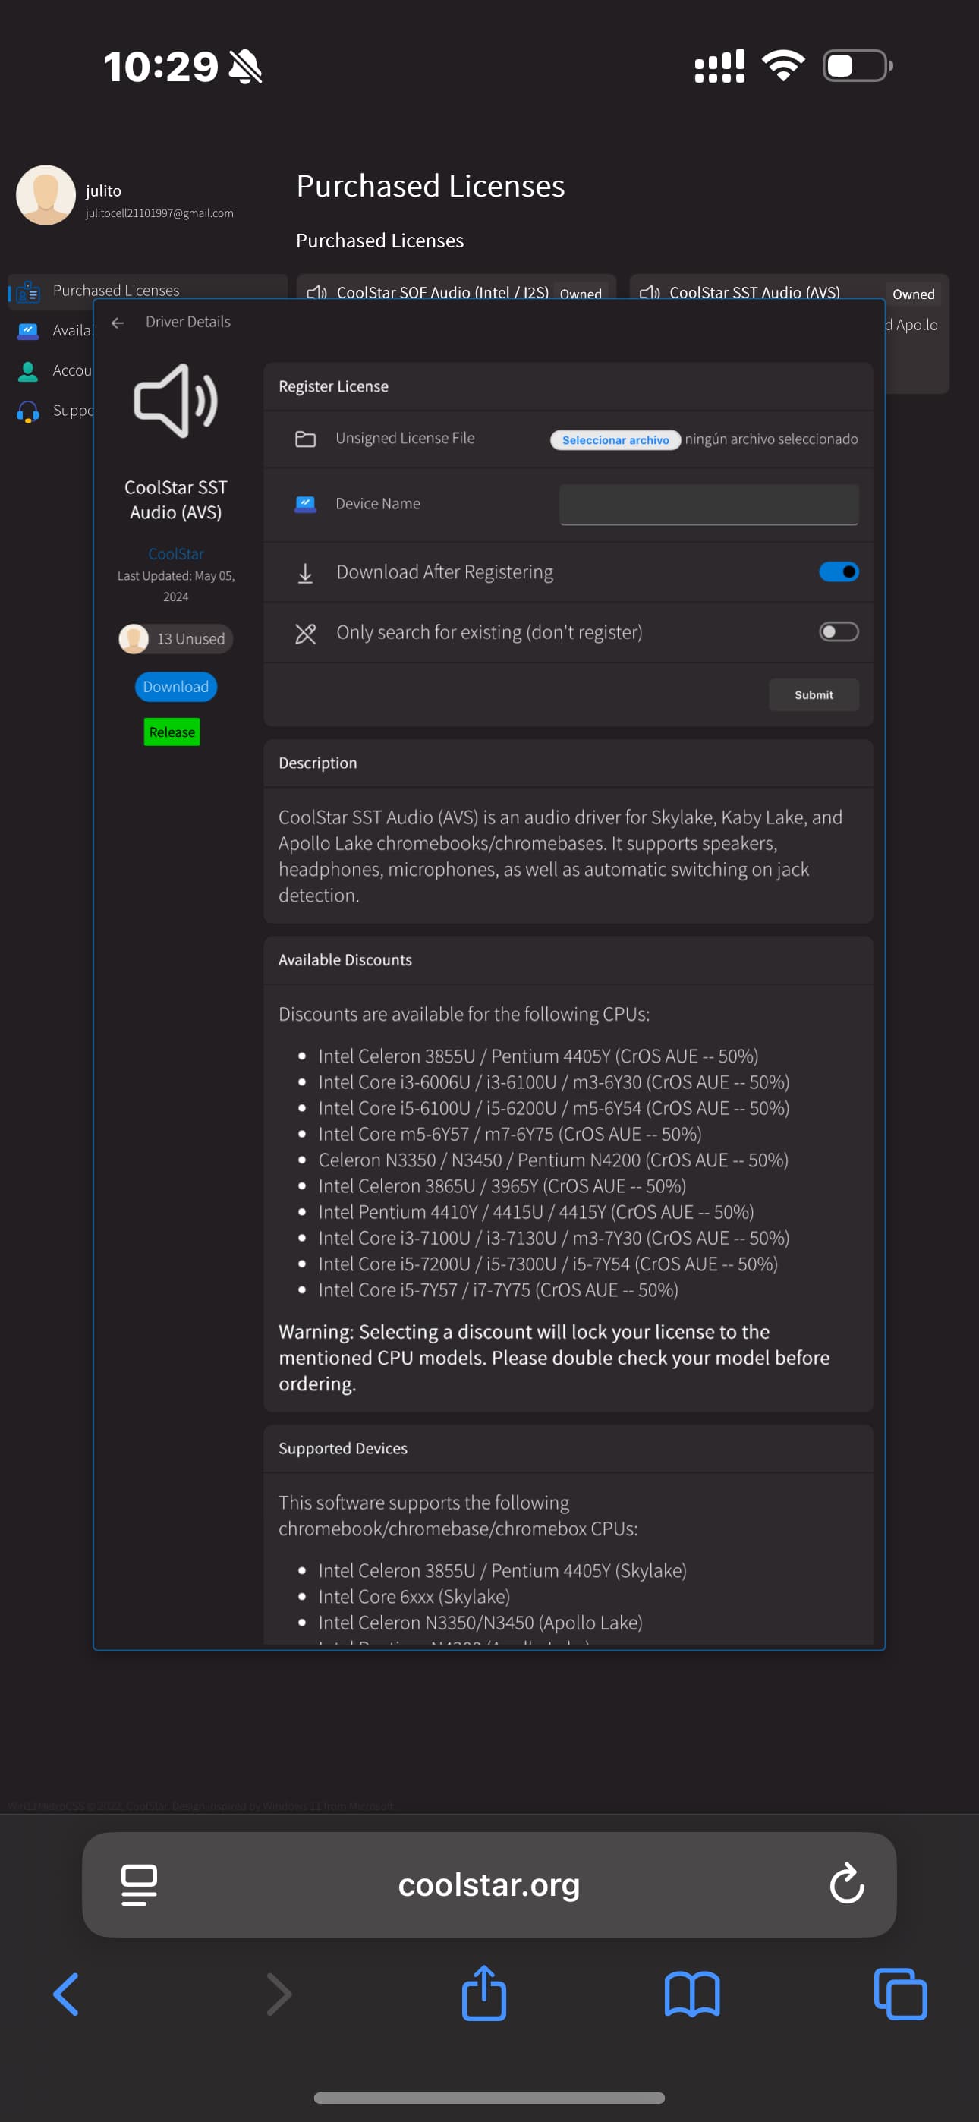Viewport: 979px width, 2122px height.
Task: Enable Only search for existing switch
Action: [x=838, y=632]
